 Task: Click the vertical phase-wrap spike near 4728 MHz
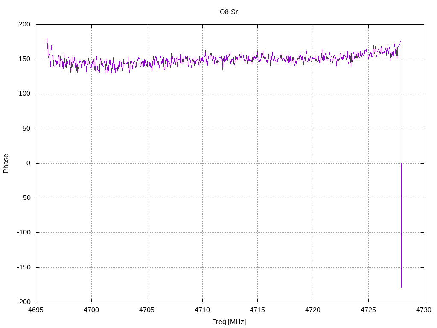click(401, 163)
